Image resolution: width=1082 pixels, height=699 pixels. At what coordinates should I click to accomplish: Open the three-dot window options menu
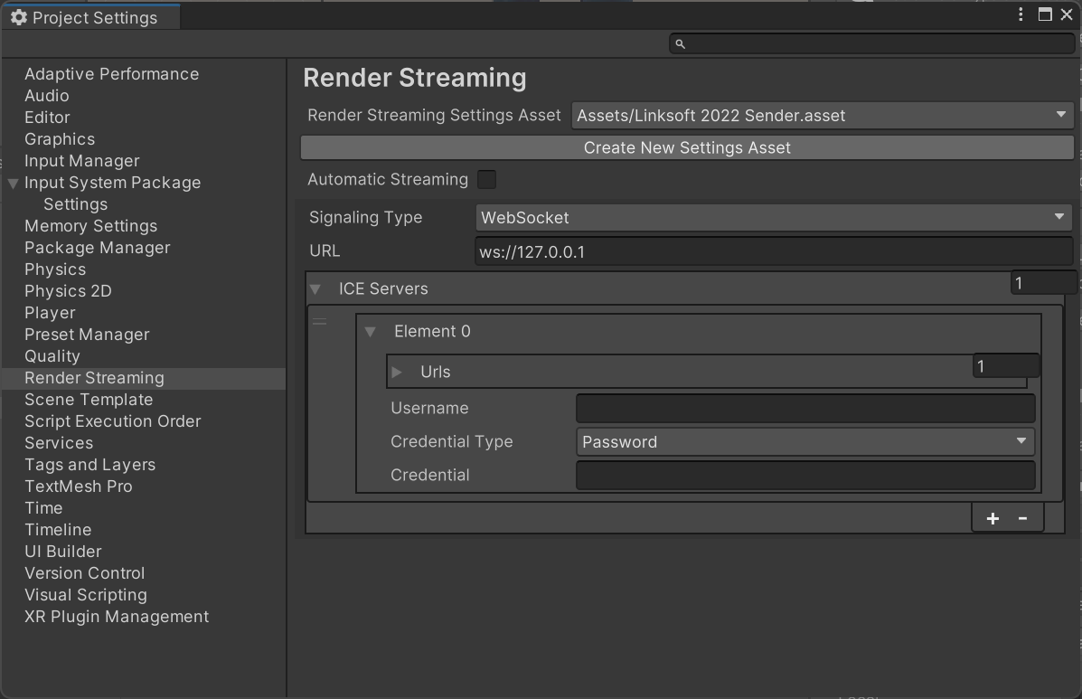tap(1021, 14)
